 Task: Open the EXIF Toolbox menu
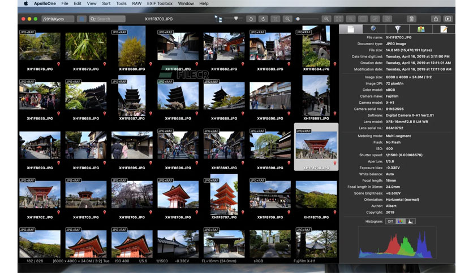160,3
